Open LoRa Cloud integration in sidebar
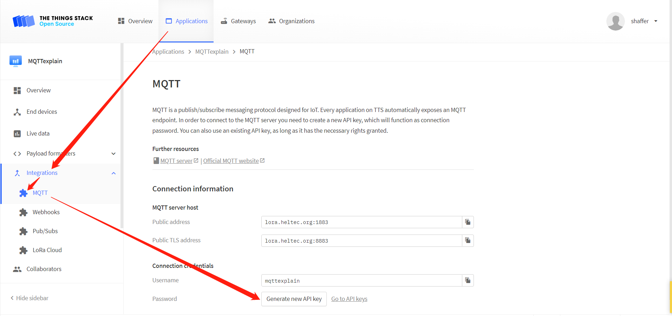This screenshot has width=672, height=316. (47, 250)
